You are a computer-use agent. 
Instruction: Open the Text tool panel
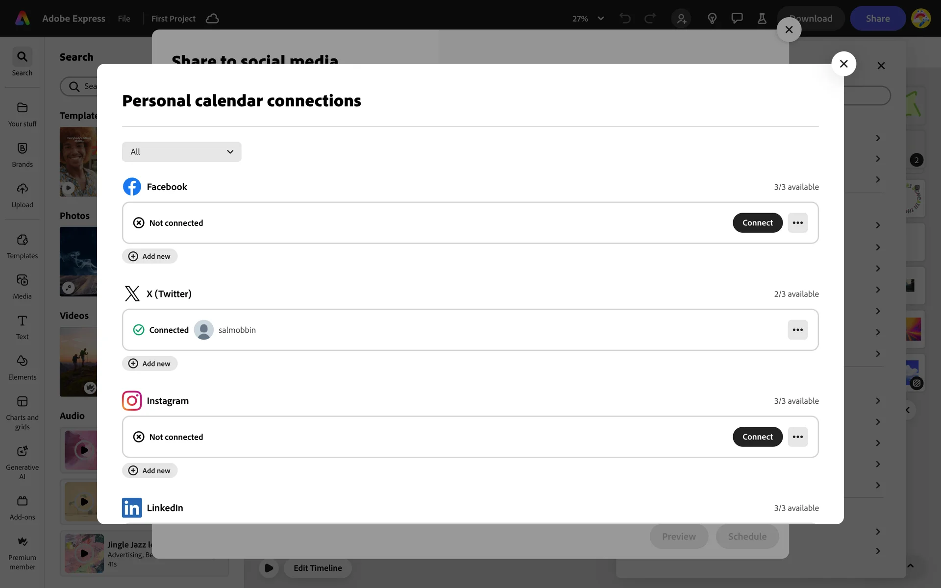pyautogui.click(x=22, y=321)
